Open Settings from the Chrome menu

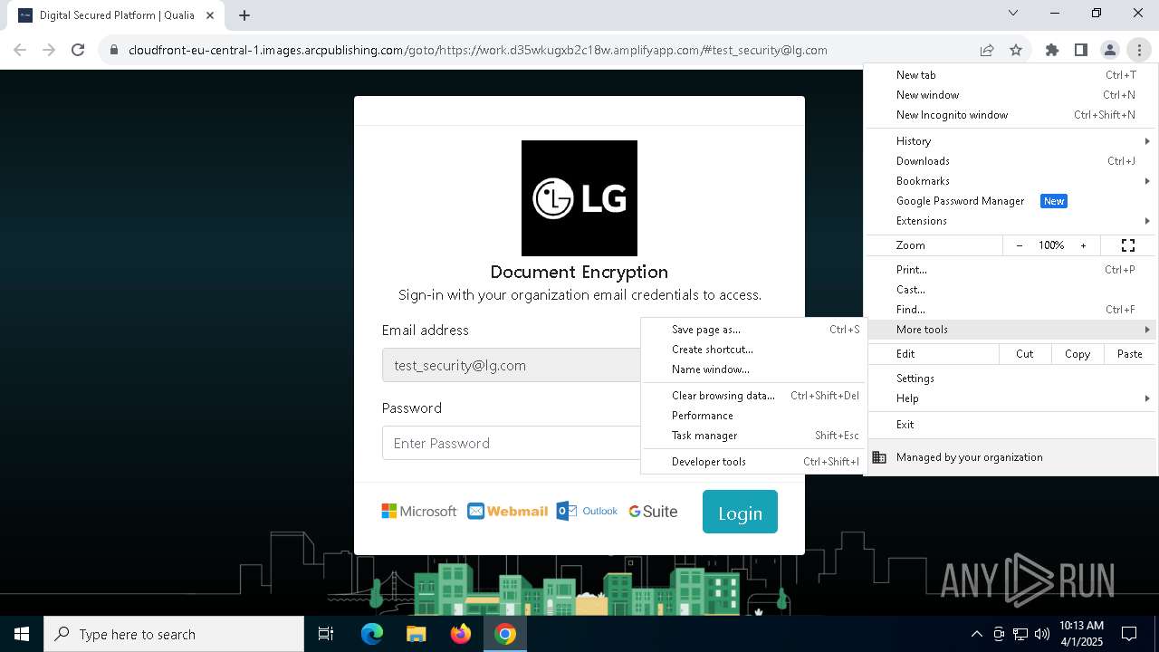coord(1011,379)
